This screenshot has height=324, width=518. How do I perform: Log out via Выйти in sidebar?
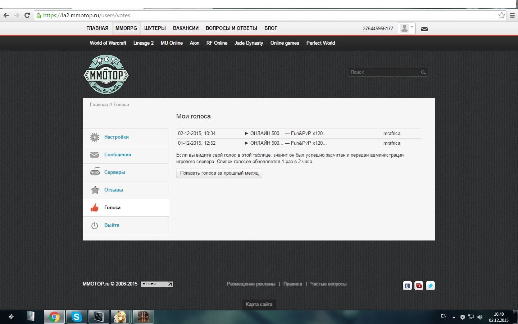click(112, 225)
